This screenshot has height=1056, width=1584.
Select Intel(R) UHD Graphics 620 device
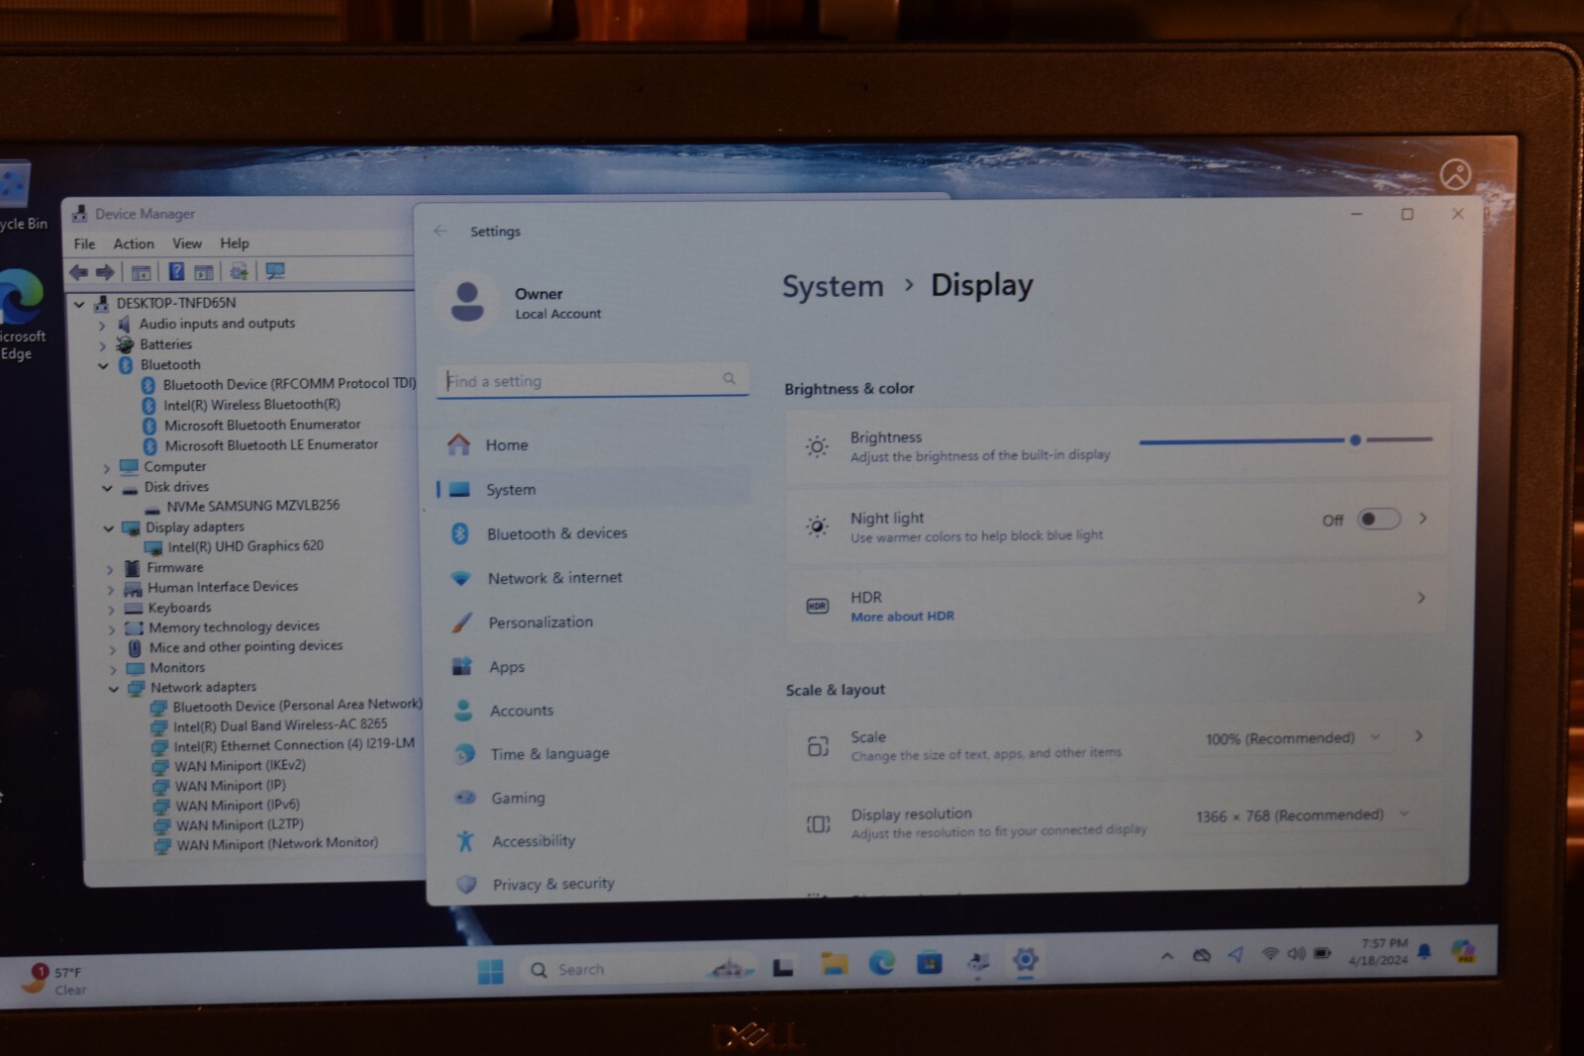coord(246,546)
